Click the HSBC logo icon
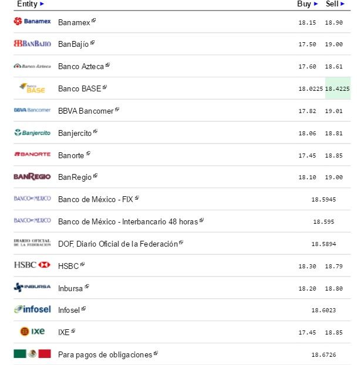 tap(32, 265)
